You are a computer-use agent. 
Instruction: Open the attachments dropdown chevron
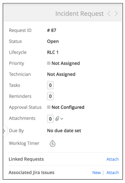[62, 119]
